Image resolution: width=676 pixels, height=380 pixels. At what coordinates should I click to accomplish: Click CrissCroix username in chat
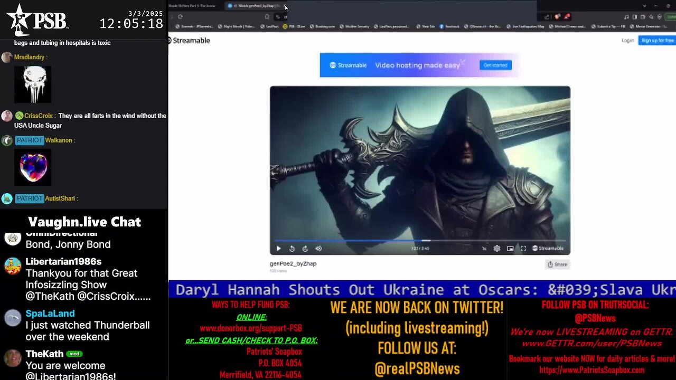pos(39,116)
